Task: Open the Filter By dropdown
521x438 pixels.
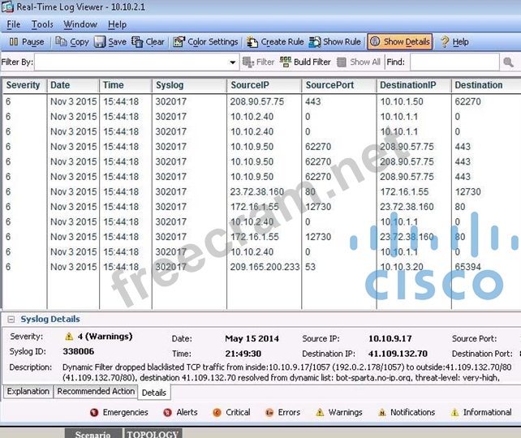Action: pyautogui.click(x=234, y=62)
